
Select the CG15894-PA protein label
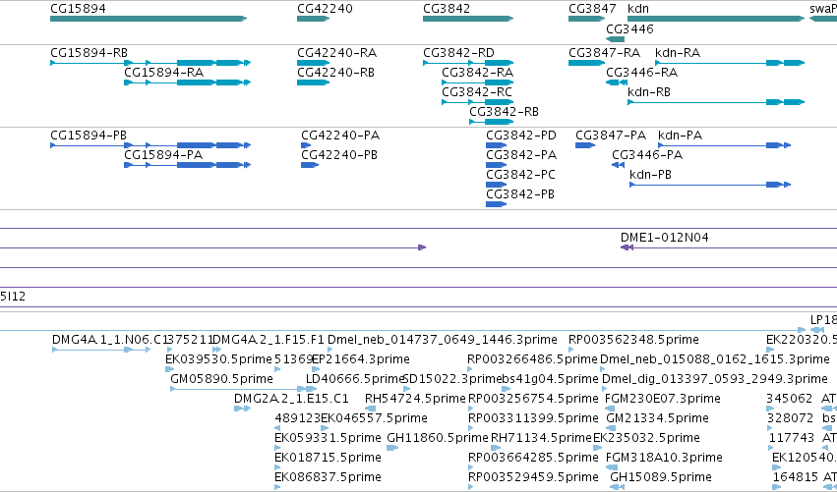(x=163, y=155)
